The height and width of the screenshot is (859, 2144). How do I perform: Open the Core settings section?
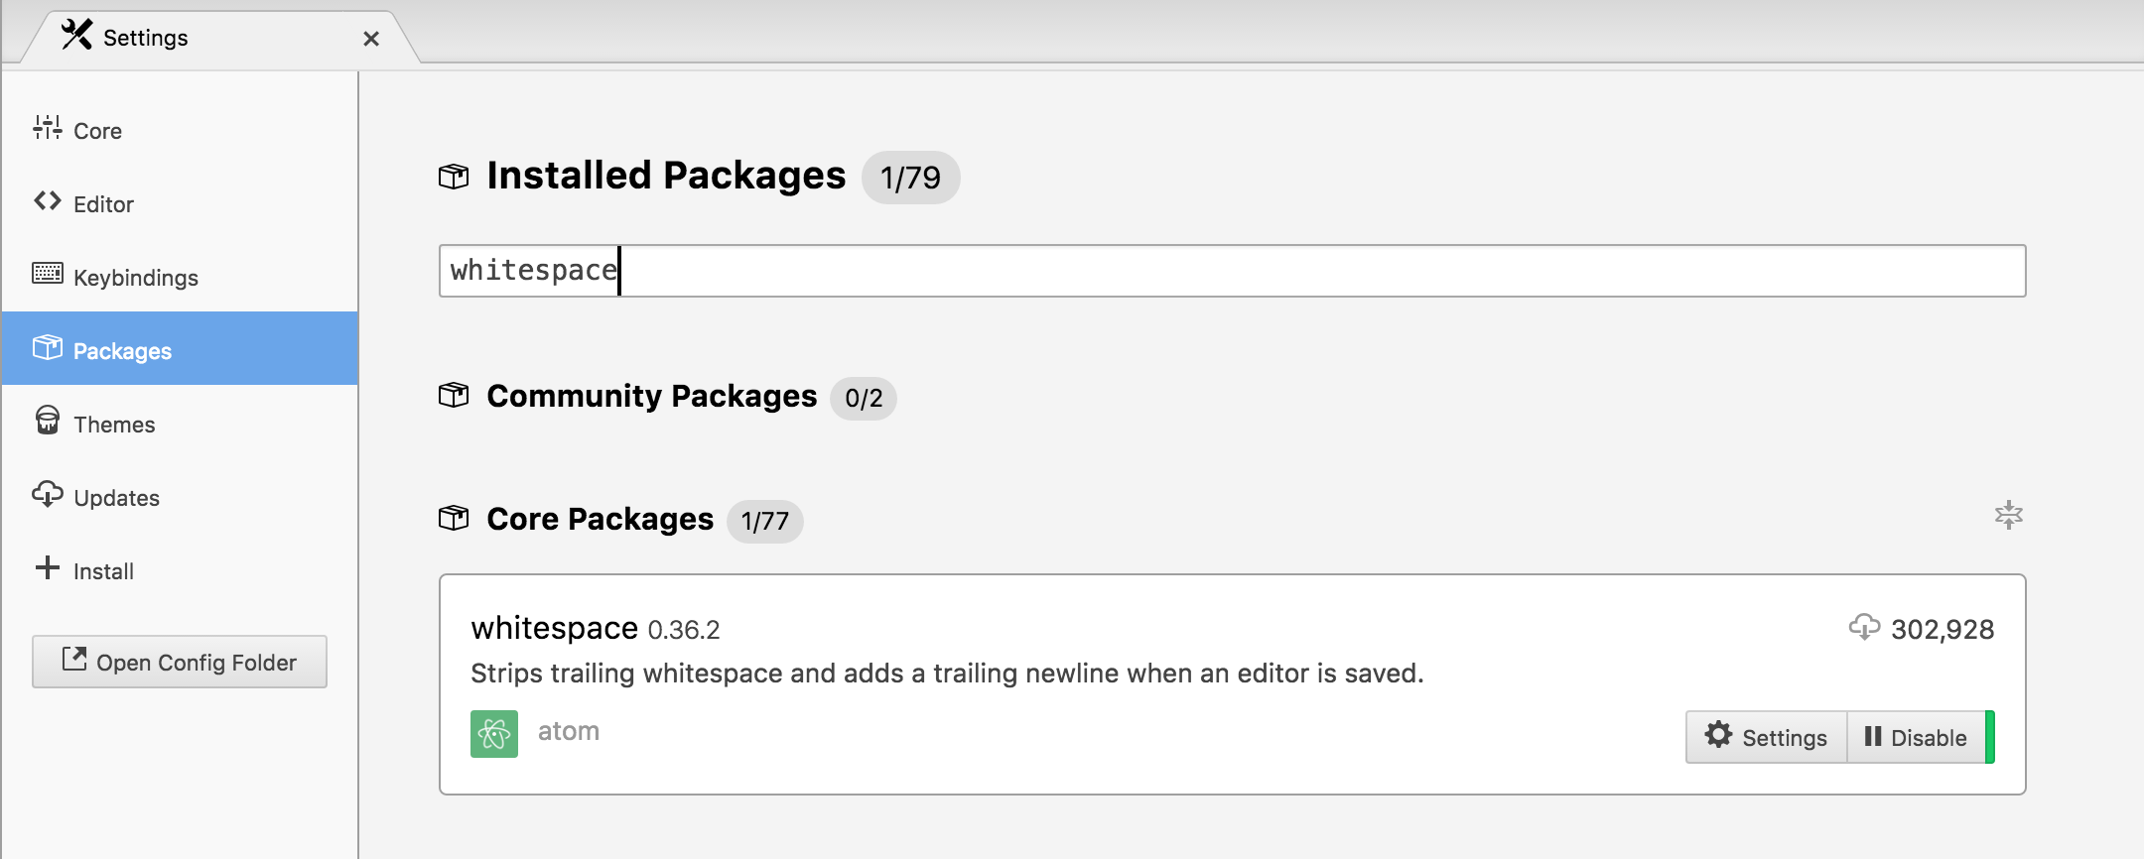(179, 130)
